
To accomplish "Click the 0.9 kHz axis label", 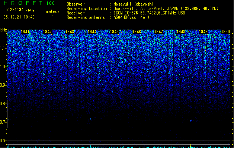I will click(3, 85).
